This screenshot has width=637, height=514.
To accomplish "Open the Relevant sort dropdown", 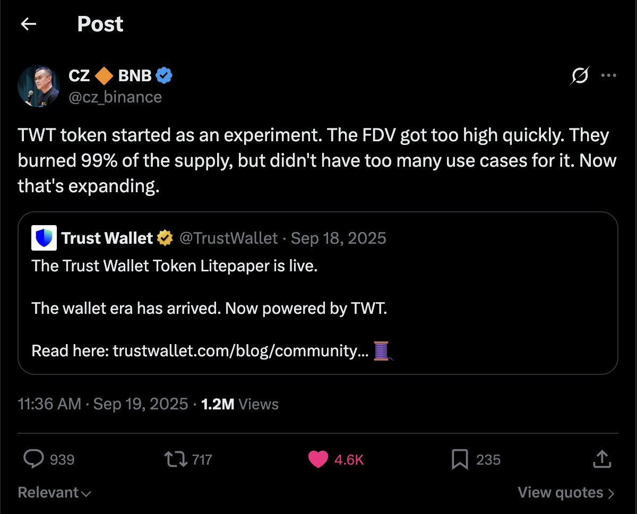I will (54, 493).
